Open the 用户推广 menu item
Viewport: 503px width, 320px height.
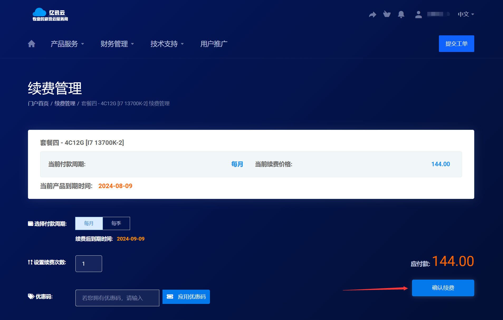[x=214, y=44]
